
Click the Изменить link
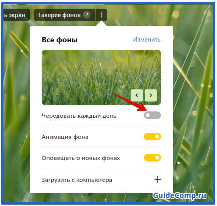pos(147,40)
